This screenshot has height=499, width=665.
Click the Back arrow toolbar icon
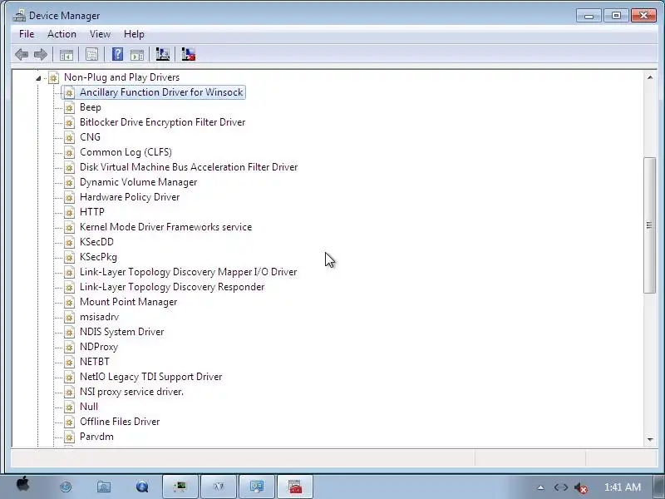[22, 54]
